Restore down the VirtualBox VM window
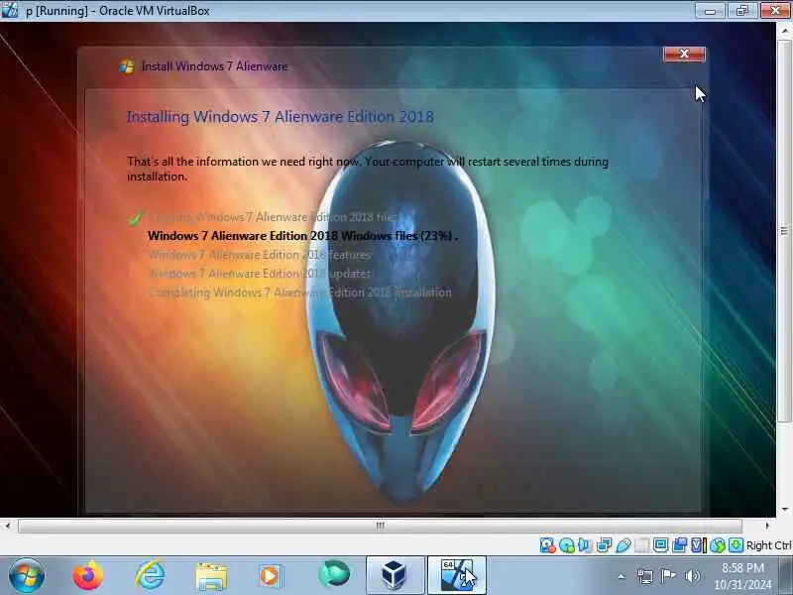The image size is (793, 595). (742, 11)
